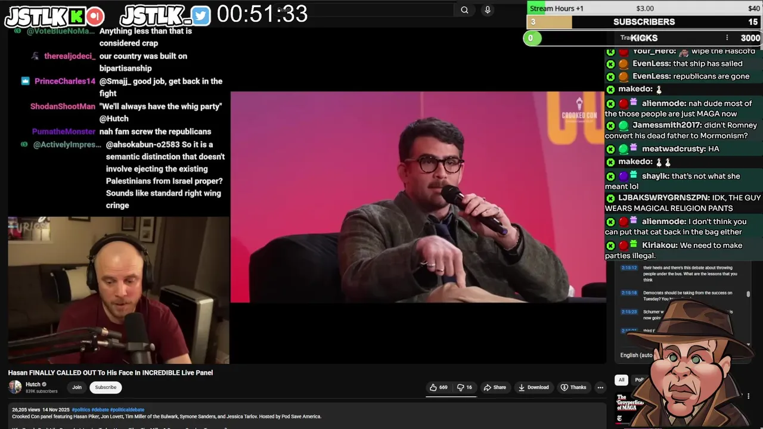Like the video with thumbs up
This screenshot has height=429, width=763.
point(439,387)
